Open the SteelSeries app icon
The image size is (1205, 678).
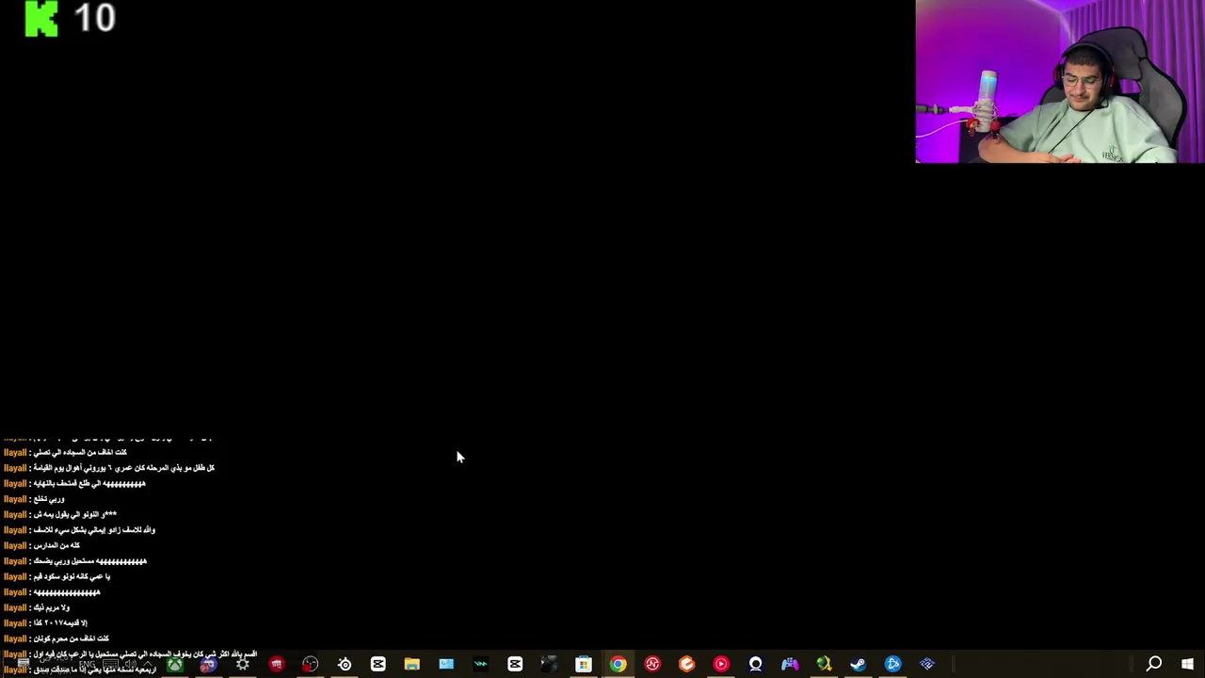coord(345,665)
